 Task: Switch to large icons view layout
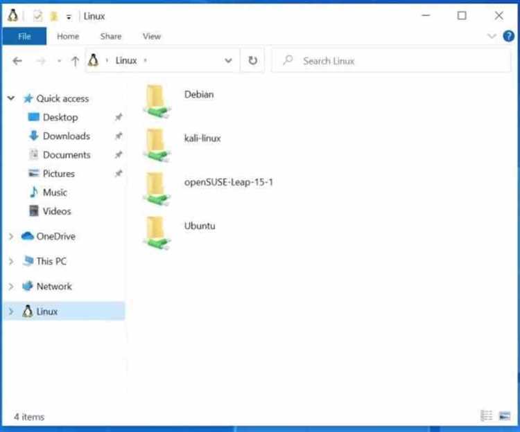pos(505,416)
